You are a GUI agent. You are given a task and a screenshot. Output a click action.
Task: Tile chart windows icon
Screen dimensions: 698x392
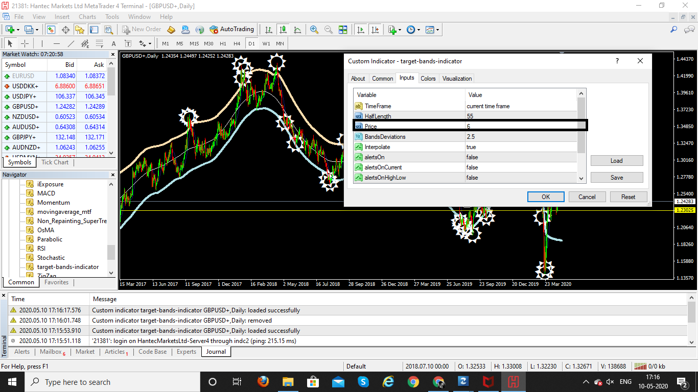pyautogui.click(x=343, y=30)
